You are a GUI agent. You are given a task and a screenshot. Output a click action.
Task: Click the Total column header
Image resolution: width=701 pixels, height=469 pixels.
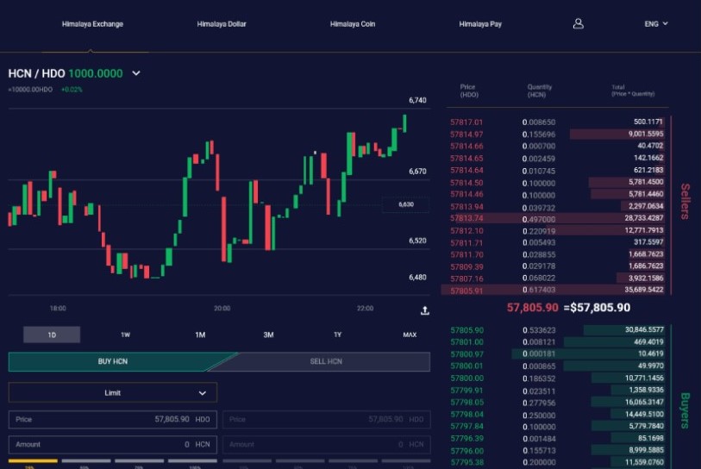(633, 91)
